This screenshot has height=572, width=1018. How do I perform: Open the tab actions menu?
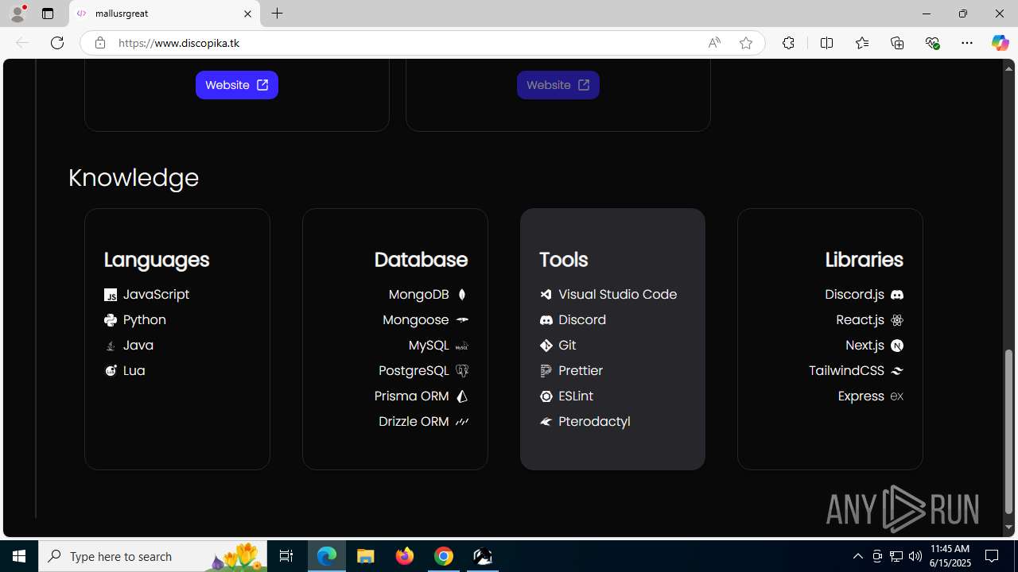tap(48, 14)
